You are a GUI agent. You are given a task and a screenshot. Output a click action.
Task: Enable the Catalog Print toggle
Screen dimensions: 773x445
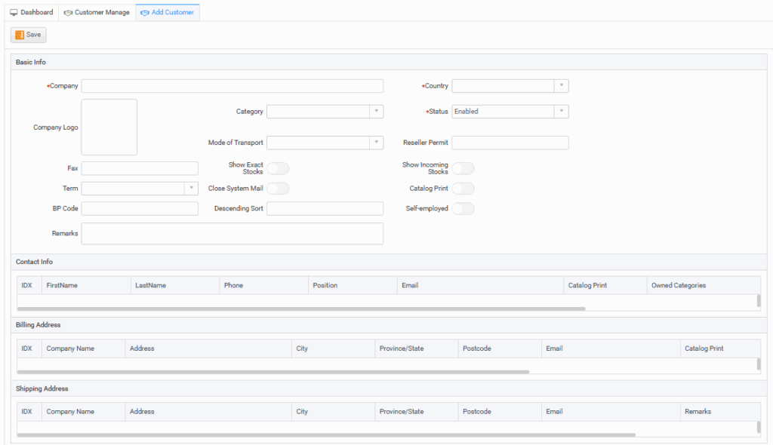463,189
